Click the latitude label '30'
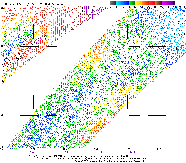186x163 pixels. point(2,81)
